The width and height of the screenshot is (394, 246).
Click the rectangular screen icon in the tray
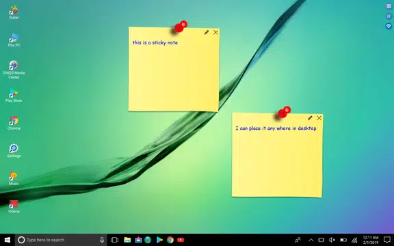point(321,240)
